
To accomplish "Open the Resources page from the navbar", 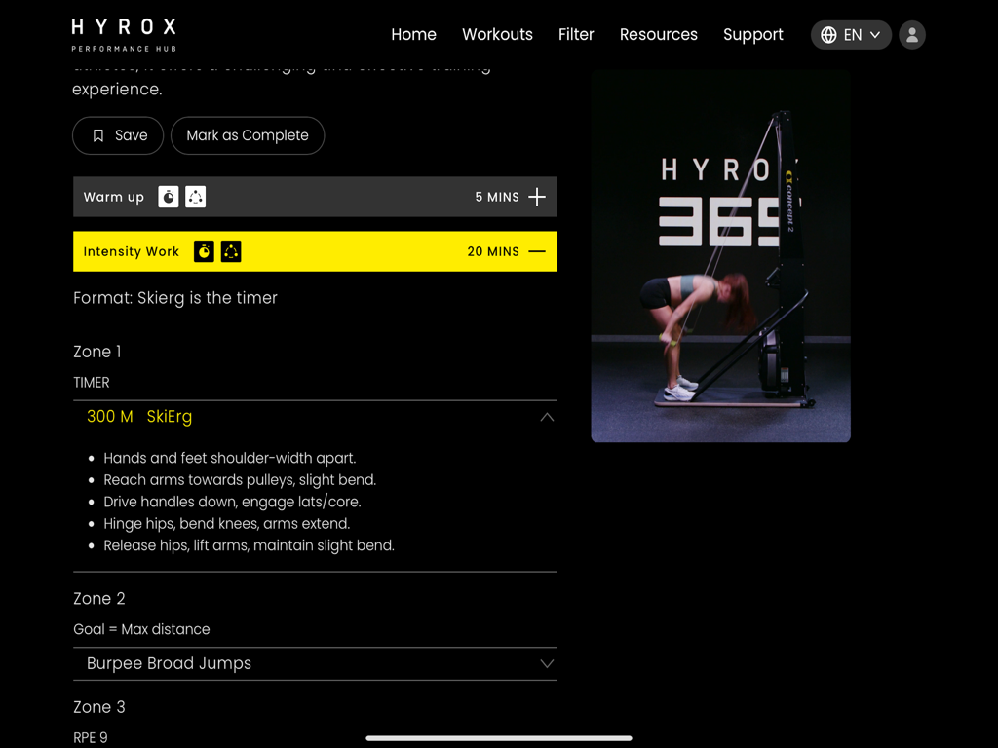I will click(659, 34).
